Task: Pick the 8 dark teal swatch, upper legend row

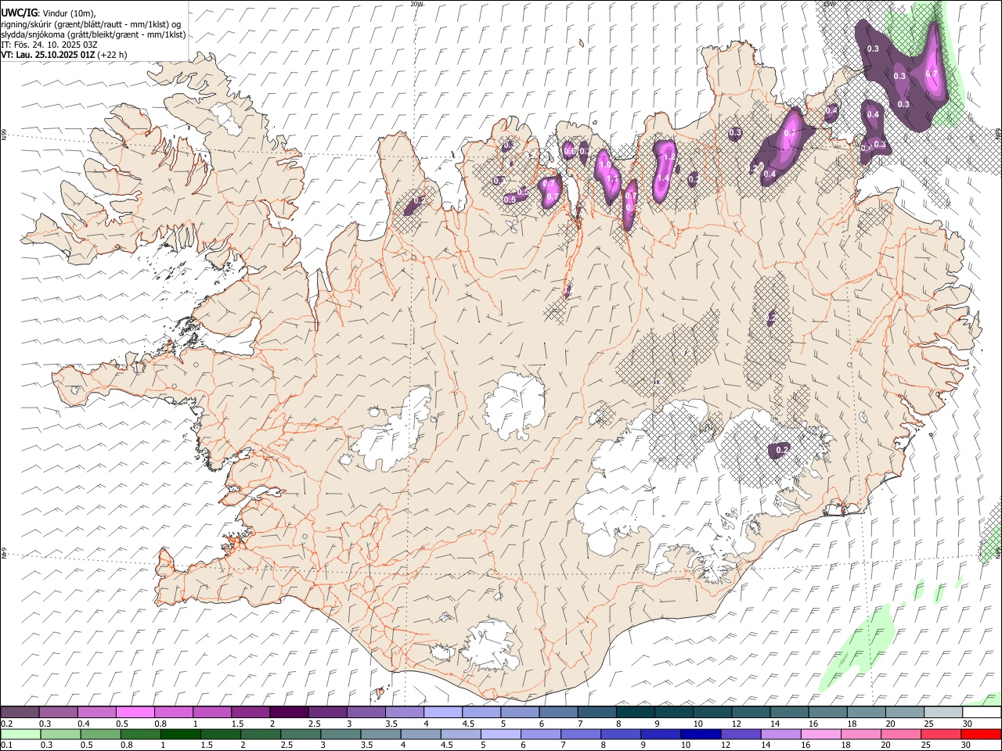Action: pos(635,713)
